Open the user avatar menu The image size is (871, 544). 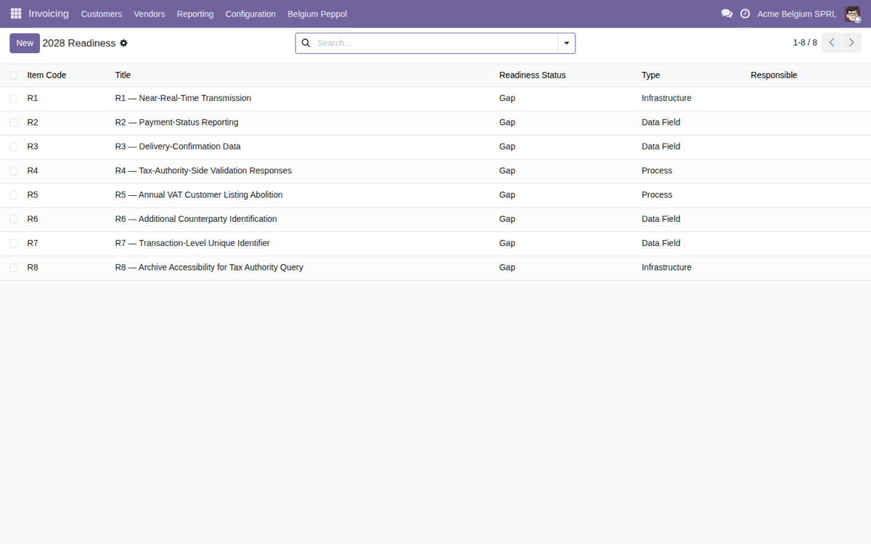click(x=852, y=14)
